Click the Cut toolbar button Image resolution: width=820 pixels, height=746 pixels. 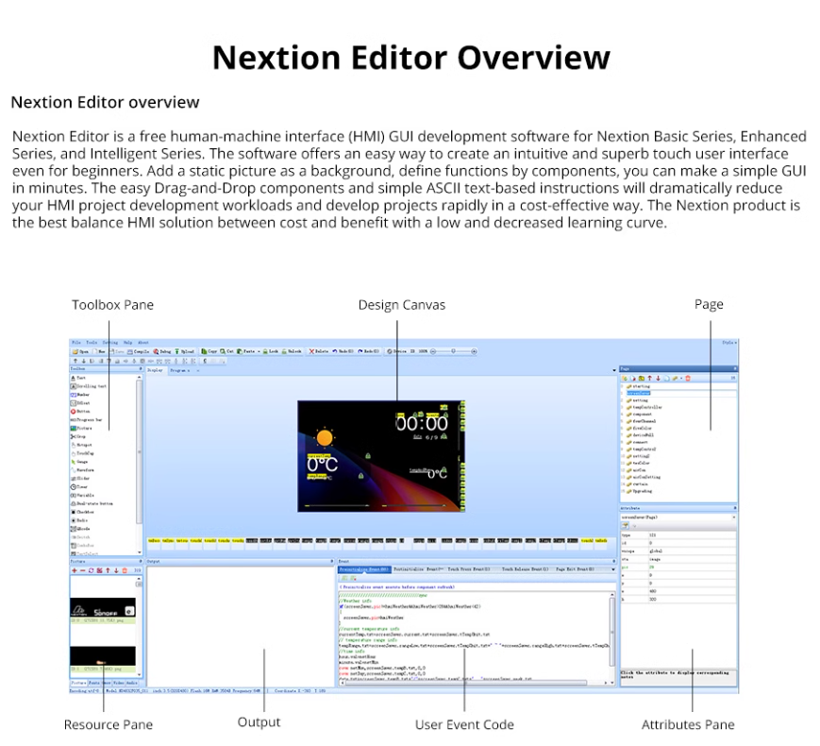pyautogui.click(x=227, y=351)
